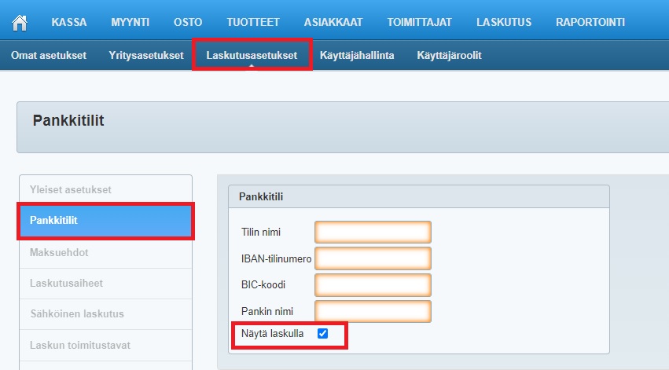Viewport: 669px width, 370px height.
Task: Open the OSTO menu
Action: coord(188,22)
